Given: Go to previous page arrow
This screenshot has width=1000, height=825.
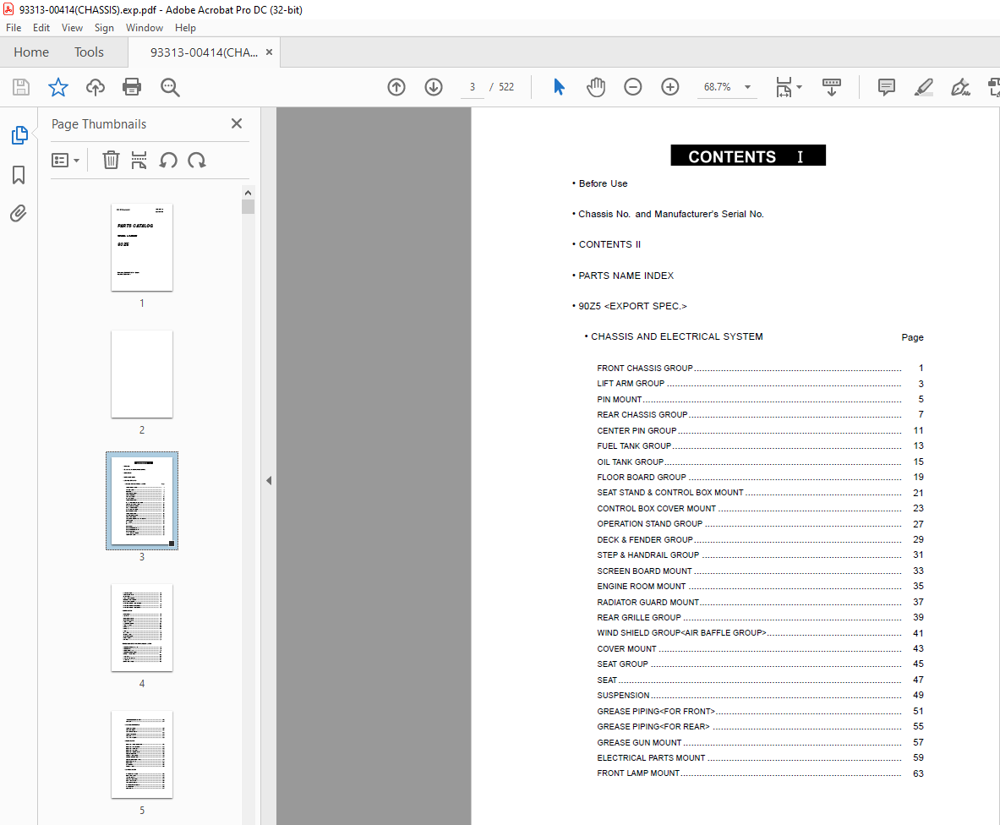Looking at the screenshot, I should 396,87.
